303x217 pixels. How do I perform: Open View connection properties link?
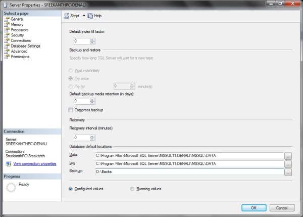[34, 164]
